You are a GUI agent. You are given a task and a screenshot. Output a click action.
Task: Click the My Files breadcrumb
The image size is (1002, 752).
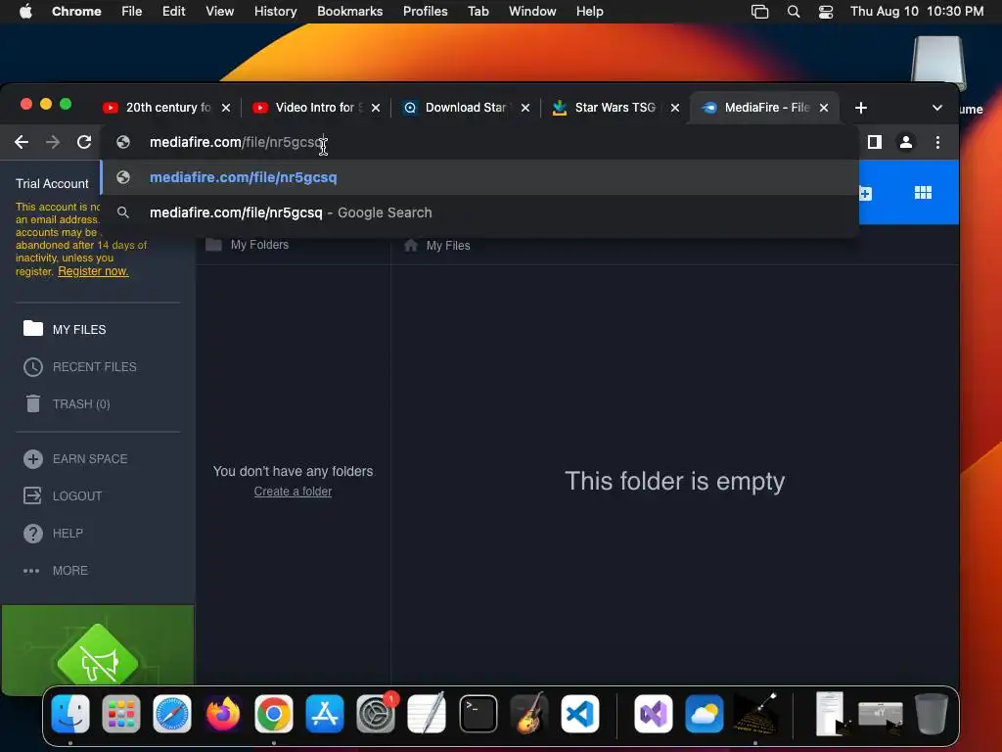[448, 246]
